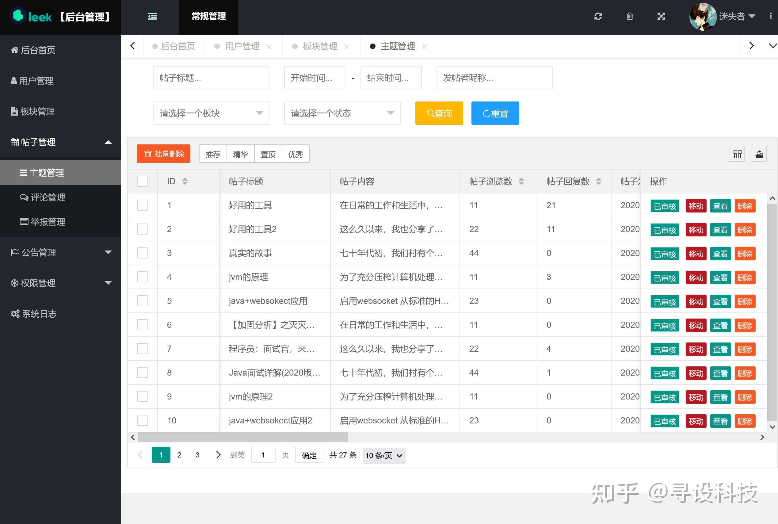This screenshot has width=778, height=524.
Task: Check the row for 真实的故事
Action: coord(142,253)
